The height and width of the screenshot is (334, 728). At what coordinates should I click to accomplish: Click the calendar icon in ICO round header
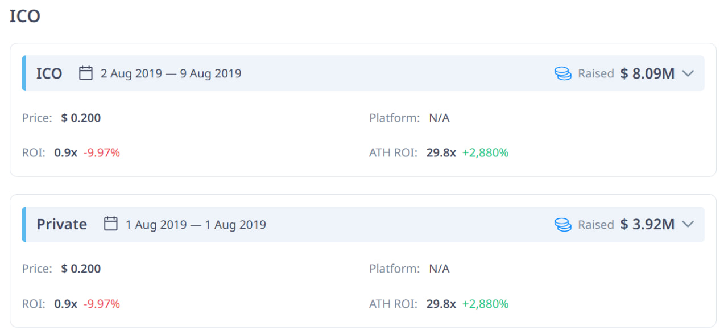86,73
